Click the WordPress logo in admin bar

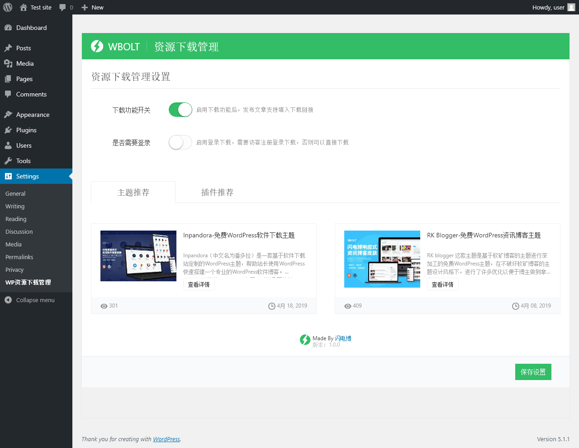point(8,7)
